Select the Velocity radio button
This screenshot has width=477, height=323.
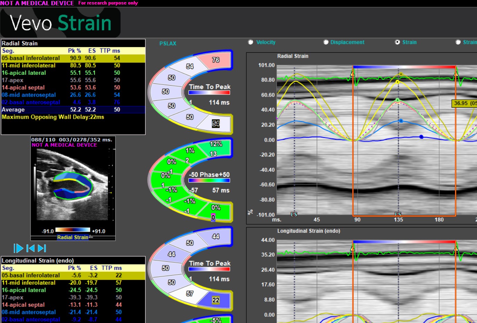point(251,42)
